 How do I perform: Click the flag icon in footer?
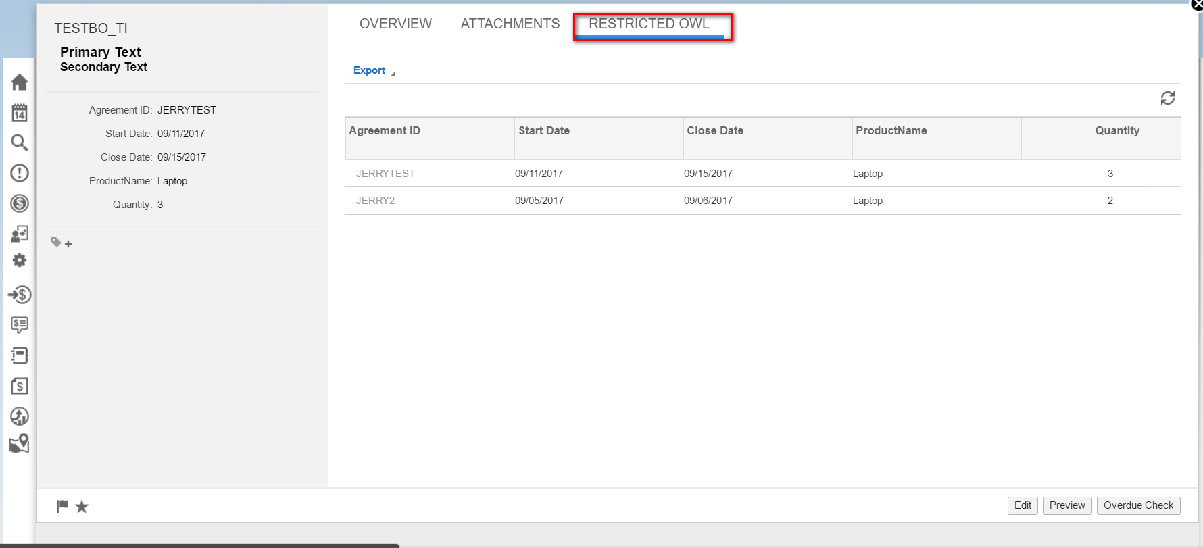pos(62,506)
